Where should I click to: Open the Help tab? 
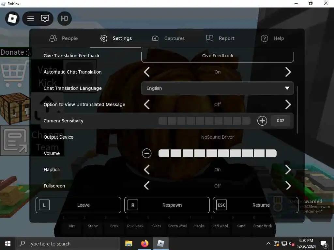tap(272, 38)
